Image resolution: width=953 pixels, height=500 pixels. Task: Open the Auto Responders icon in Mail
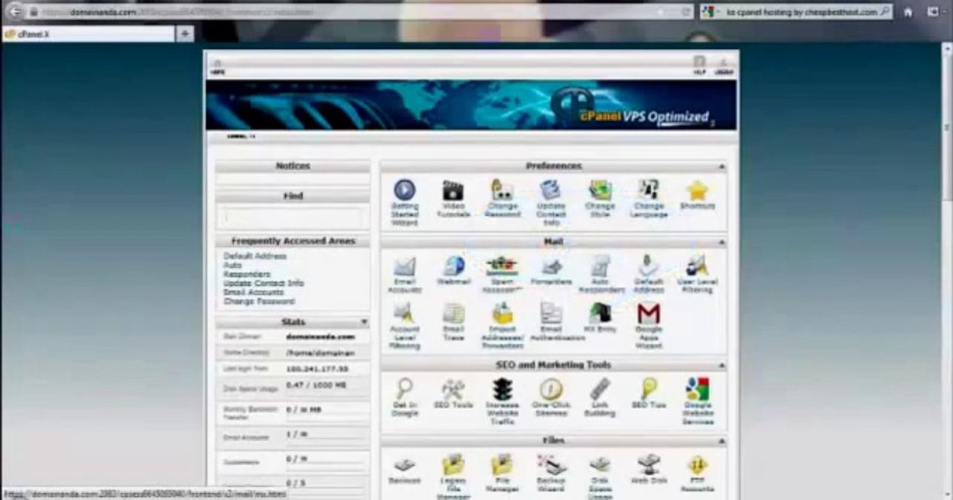click(600, 266)
